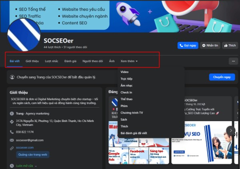Click the Quảng cáo trang web button
Viewport: 240px width, 169px height.
33,155
